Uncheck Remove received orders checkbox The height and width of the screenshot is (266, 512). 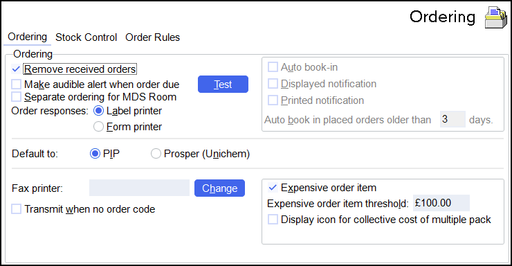click(16, 69)
